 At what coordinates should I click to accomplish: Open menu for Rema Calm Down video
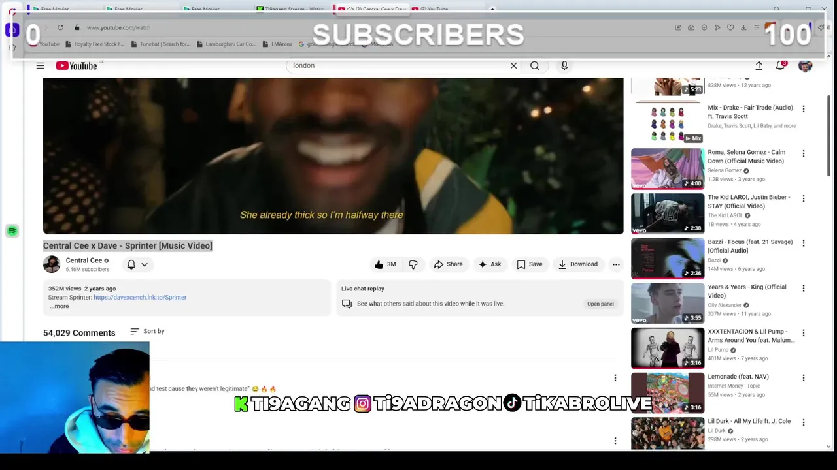[x=804, y=153]
